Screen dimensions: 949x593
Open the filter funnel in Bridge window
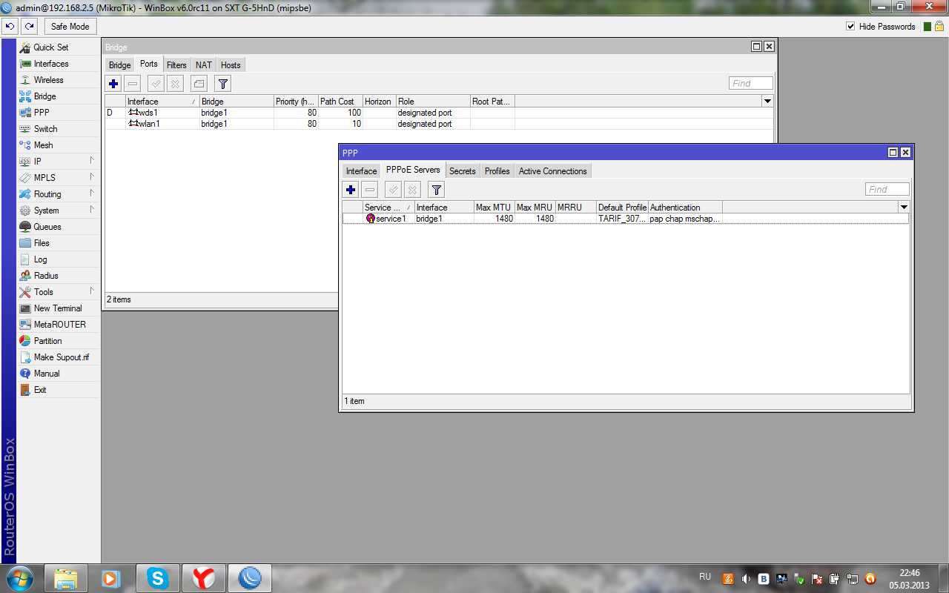pos(222,84)
